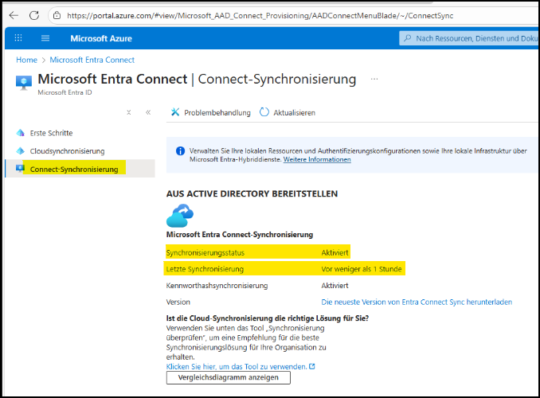Collapse the left menu with double chevron
Image resolution: width=540 pixels, height=398 pixels.
pos(148,112)
